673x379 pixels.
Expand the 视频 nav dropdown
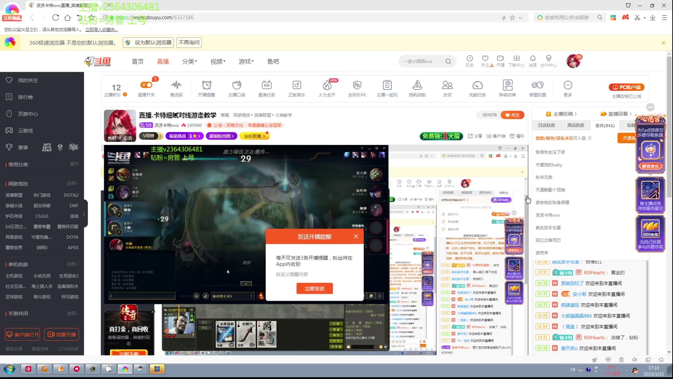[x=218, y=61]
